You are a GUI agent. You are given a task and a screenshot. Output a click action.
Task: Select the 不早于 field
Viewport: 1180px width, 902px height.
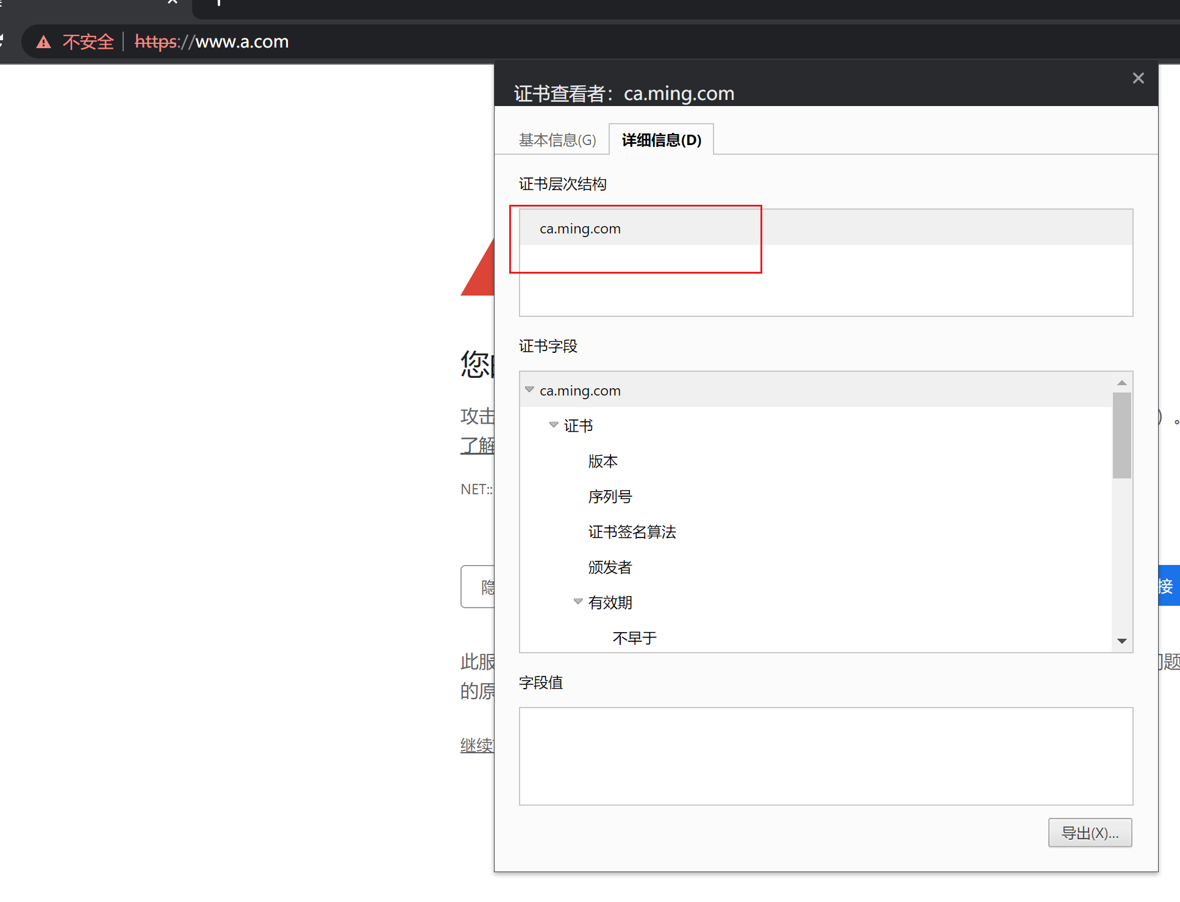[634, 638]
